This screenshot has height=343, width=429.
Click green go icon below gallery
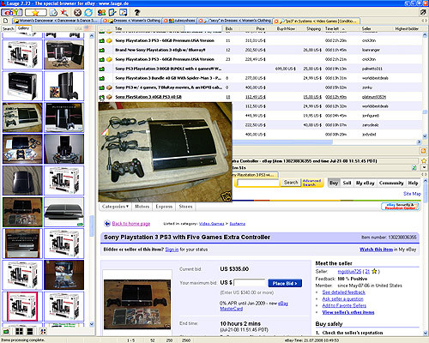[x=6, y=332]
